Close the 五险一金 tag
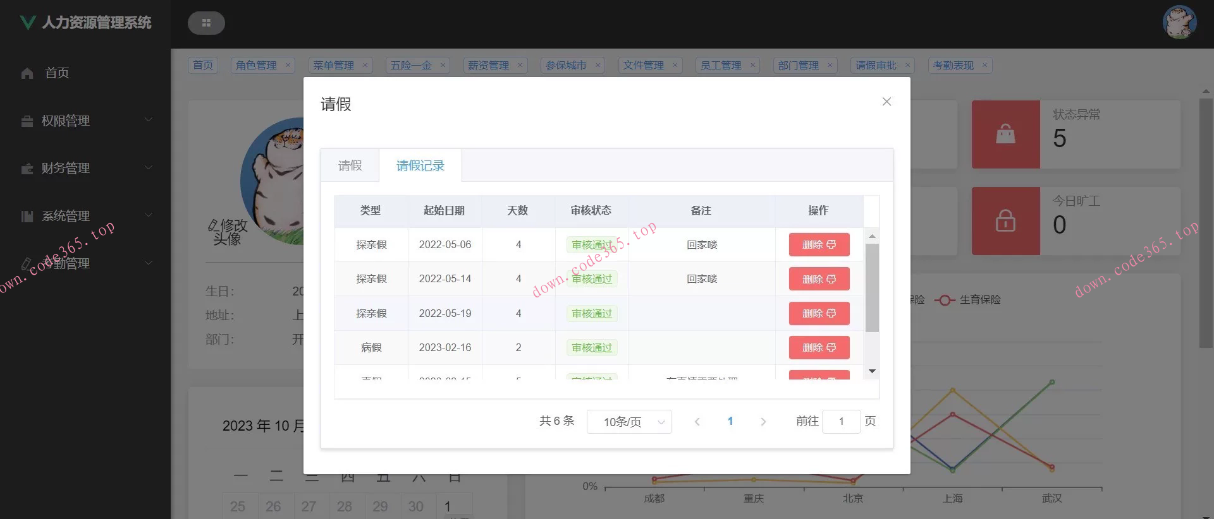Viewport: 1214px width, 519px height. (443, 65)
